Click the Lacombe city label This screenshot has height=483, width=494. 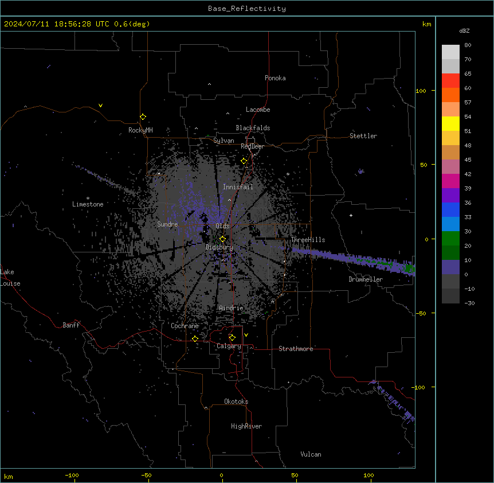pos(258,110)
